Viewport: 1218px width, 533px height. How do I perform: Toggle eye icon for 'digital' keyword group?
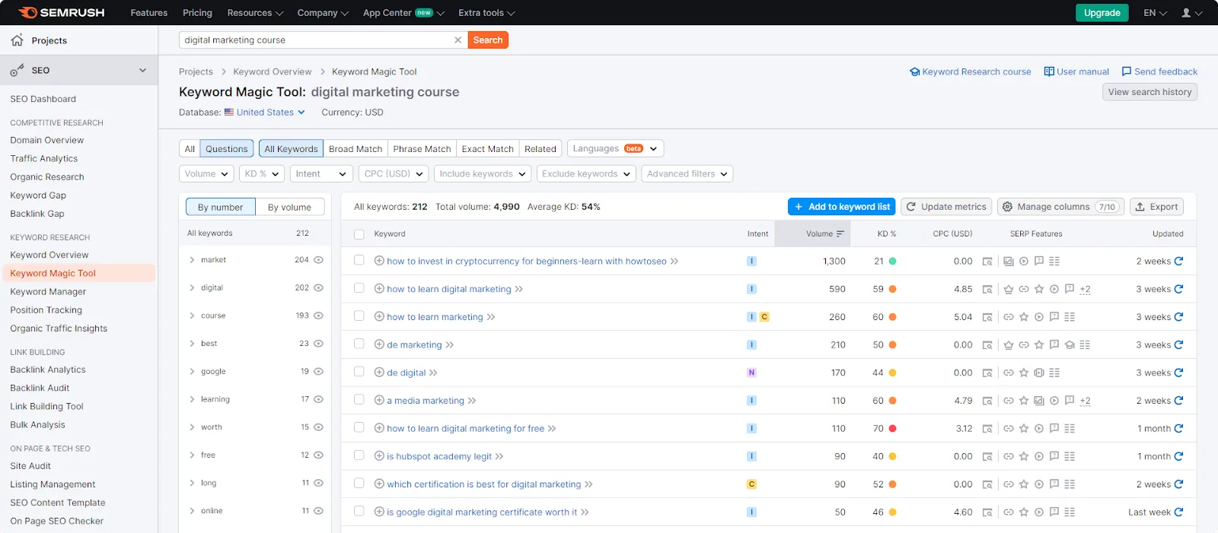pos(318,287)
